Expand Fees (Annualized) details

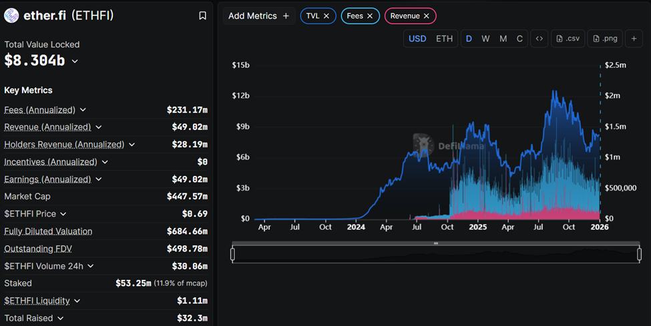point(83,110)
